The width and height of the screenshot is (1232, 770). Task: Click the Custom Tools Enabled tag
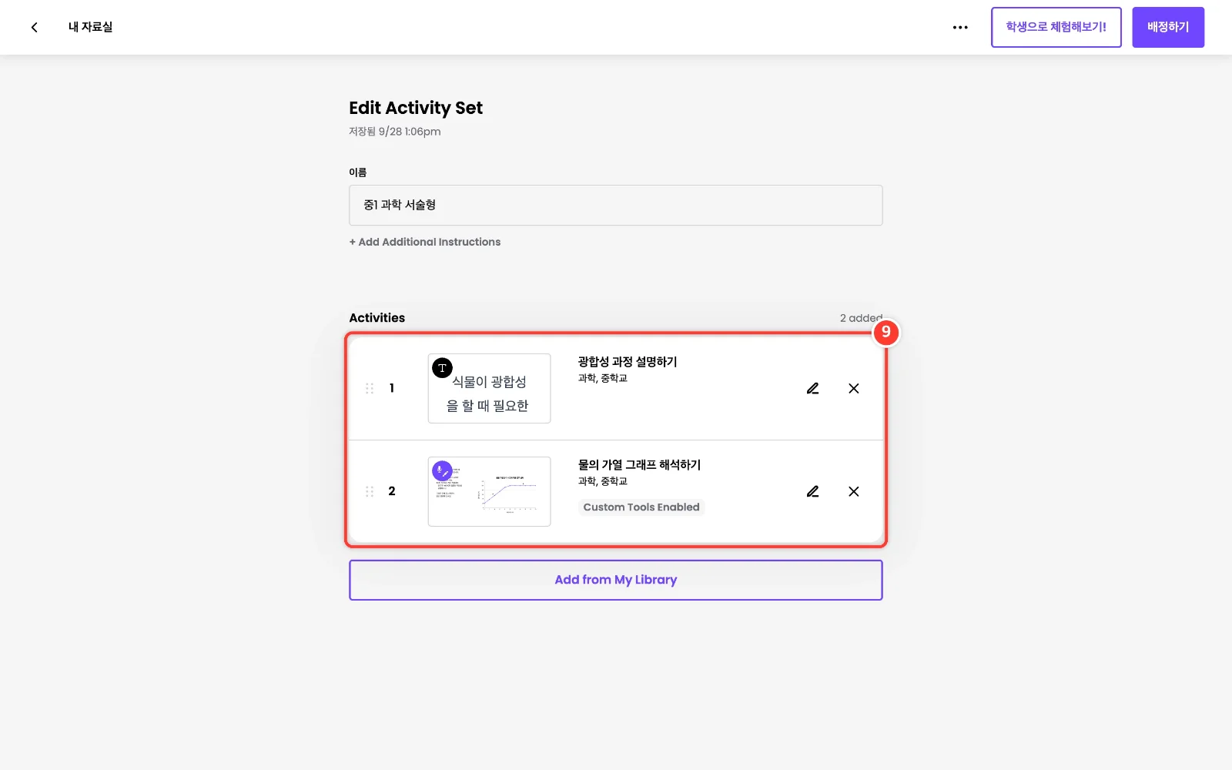641,507
